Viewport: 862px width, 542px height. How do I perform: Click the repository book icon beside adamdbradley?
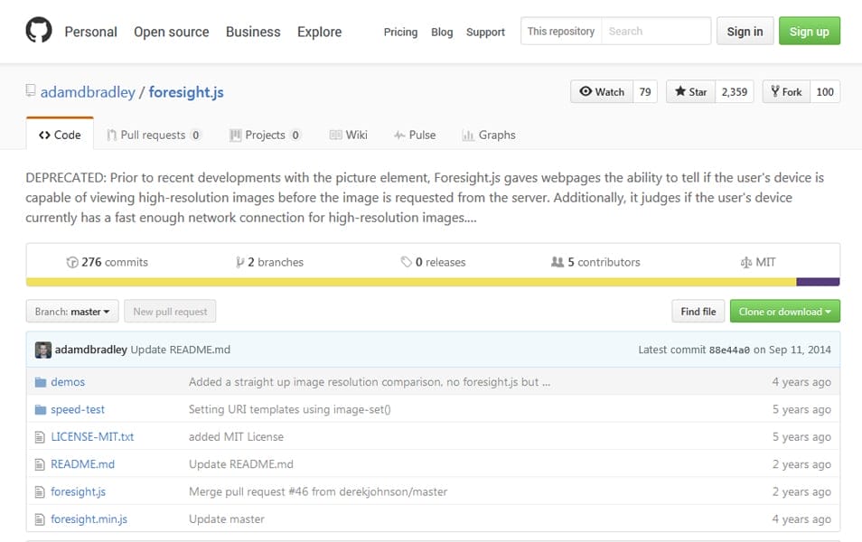click(33, 91)
